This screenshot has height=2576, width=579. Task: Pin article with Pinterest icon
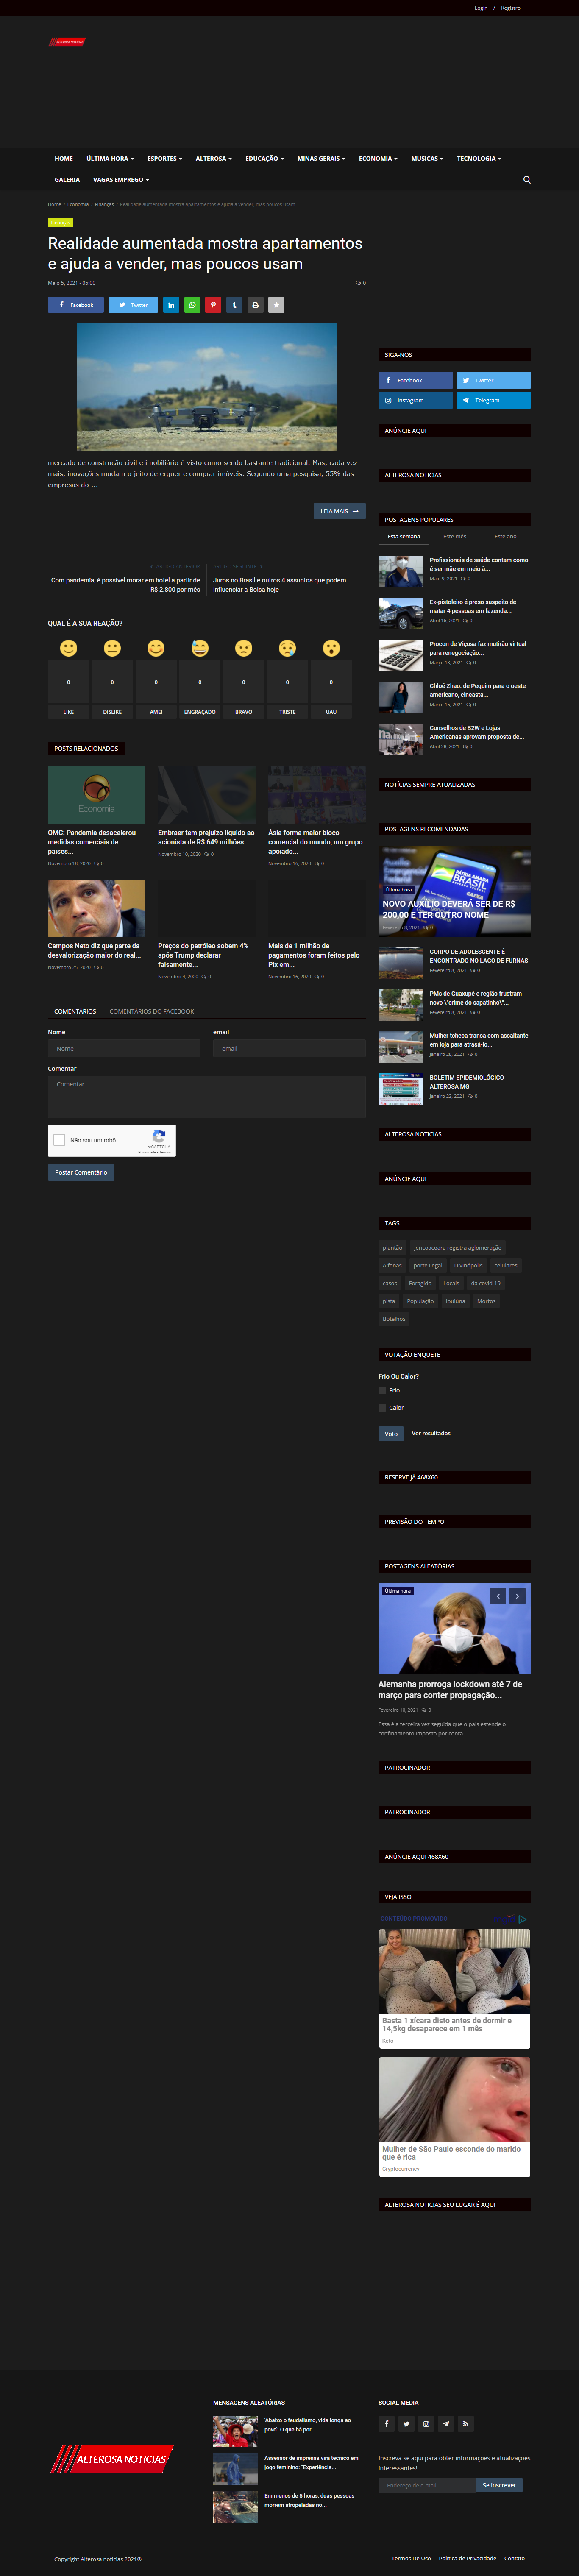click(x=213, y=305)
